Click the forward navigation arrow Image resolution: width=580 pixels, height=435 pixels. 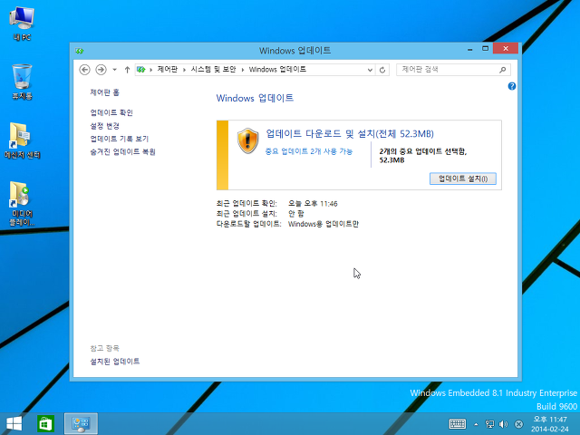point(101,70)
